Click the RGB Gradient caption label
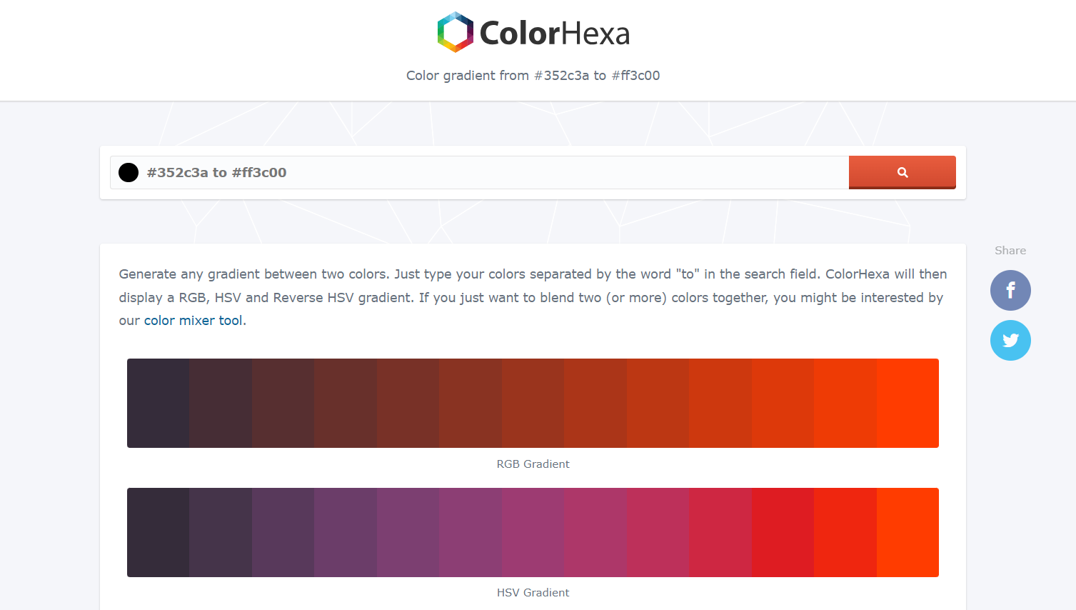 [533, 464]
